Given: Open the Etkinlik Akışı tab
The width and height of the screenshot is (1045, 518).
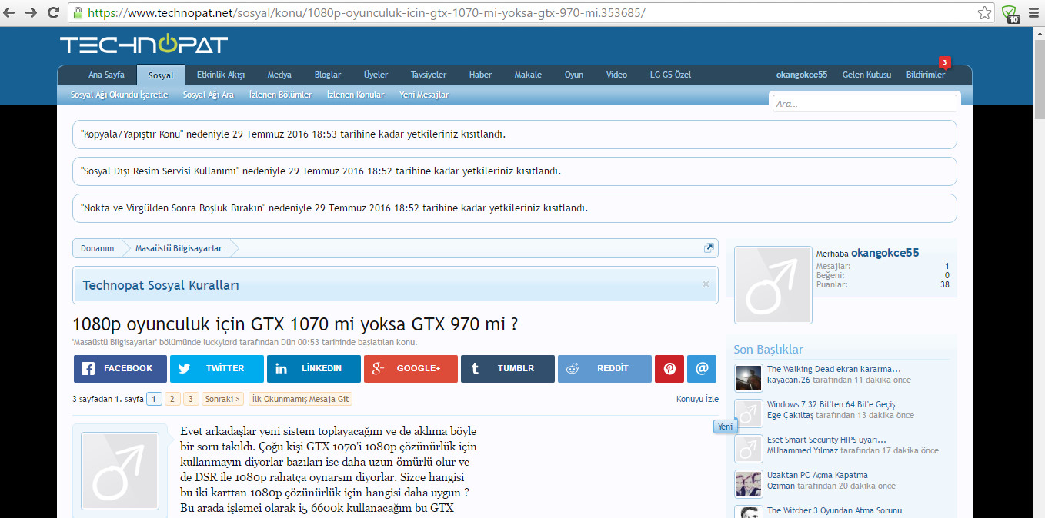Looking at the screenshot, I should click(220, 75).
